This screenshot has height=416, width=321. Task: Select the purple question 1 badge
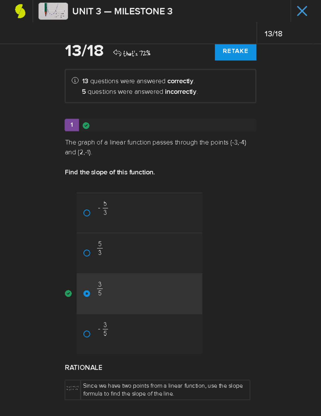point(72,125)
